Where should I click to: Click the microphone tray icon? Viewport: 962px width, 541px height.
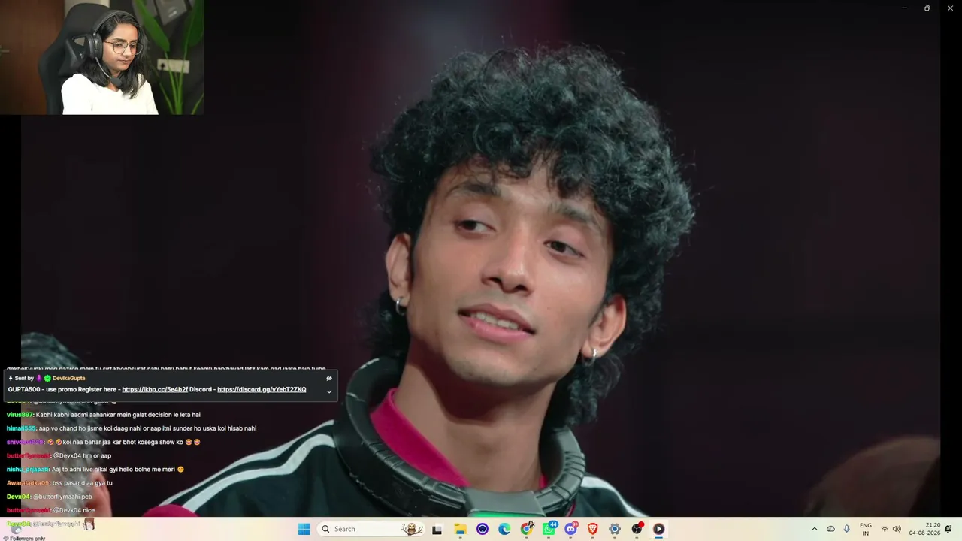coord(847,529)
